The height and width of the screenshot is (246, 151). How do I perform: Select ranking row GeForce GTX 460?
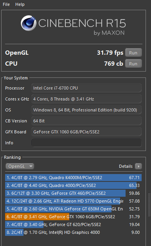(x=73, y=193)
